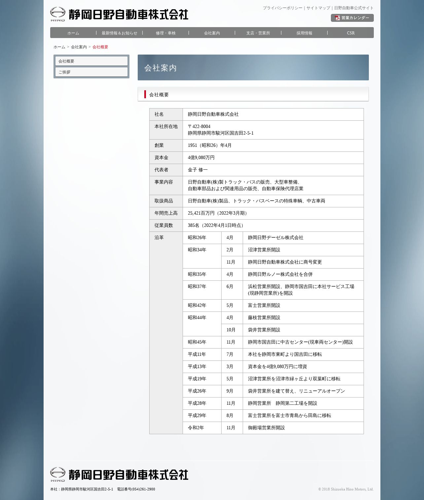Click 会社概要 in the breadcrumb
This screenshot has height=500, width=424.
click(x=100, y=47)
